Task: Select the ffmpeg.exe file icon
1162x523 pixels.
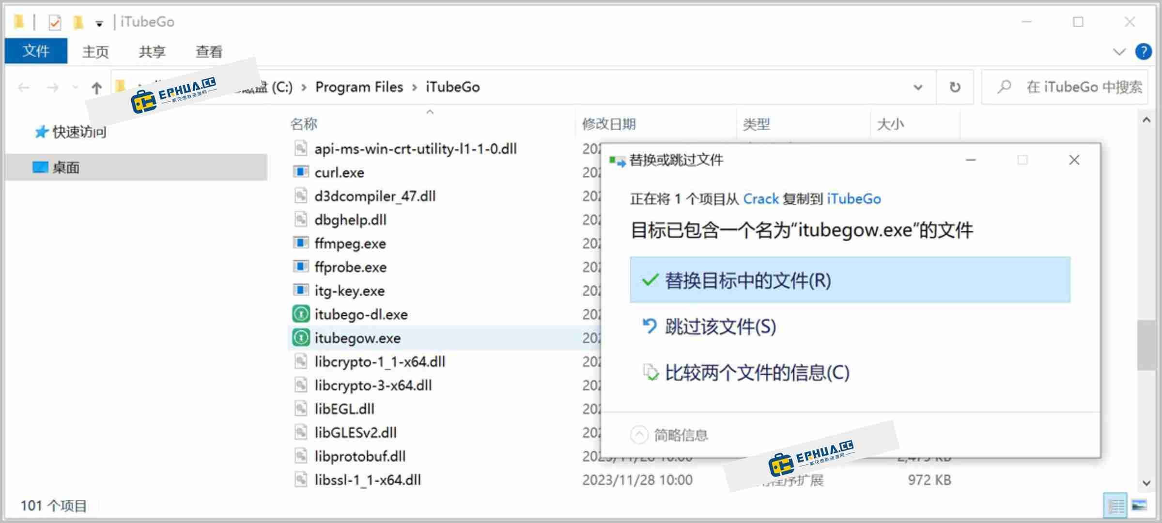Action: (x=301, y=243)
